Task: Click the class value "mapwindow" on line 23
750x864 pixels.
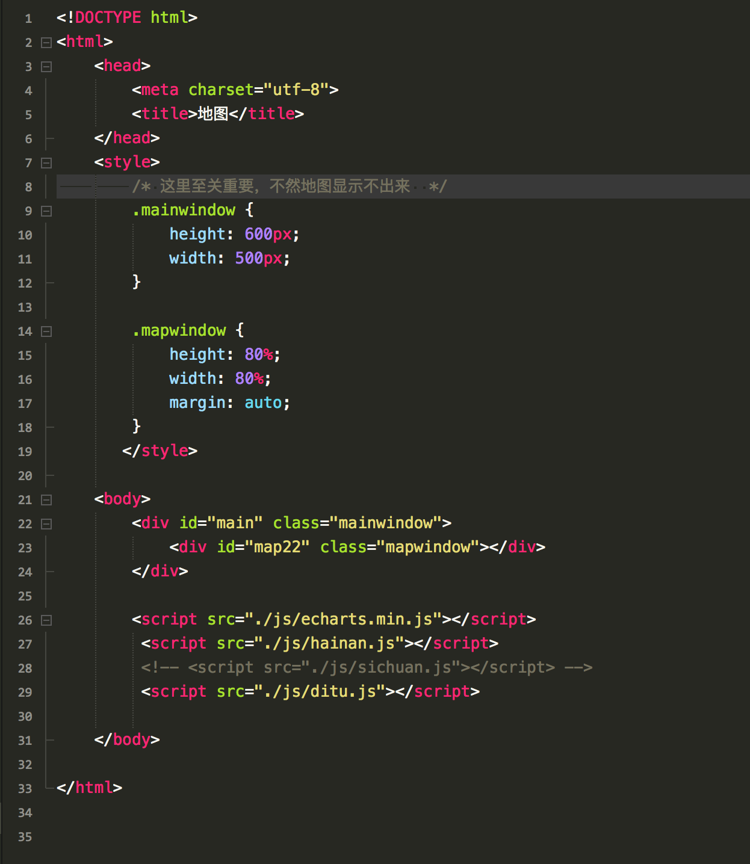Action: 428,547
